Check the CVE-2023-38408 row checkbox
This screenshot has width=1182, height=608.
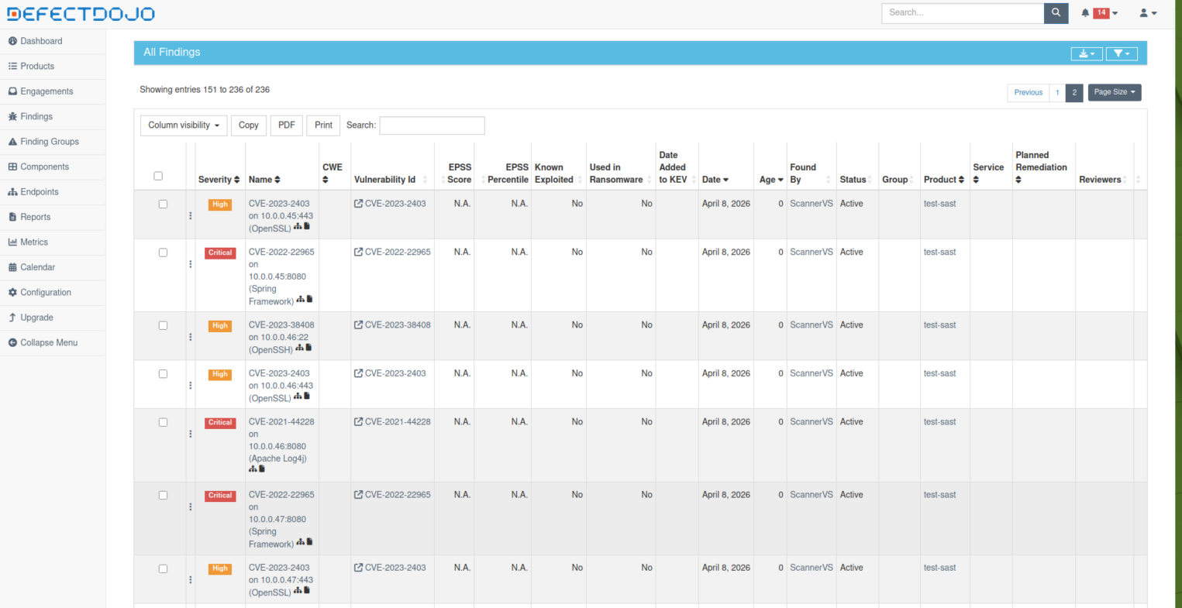163,325
